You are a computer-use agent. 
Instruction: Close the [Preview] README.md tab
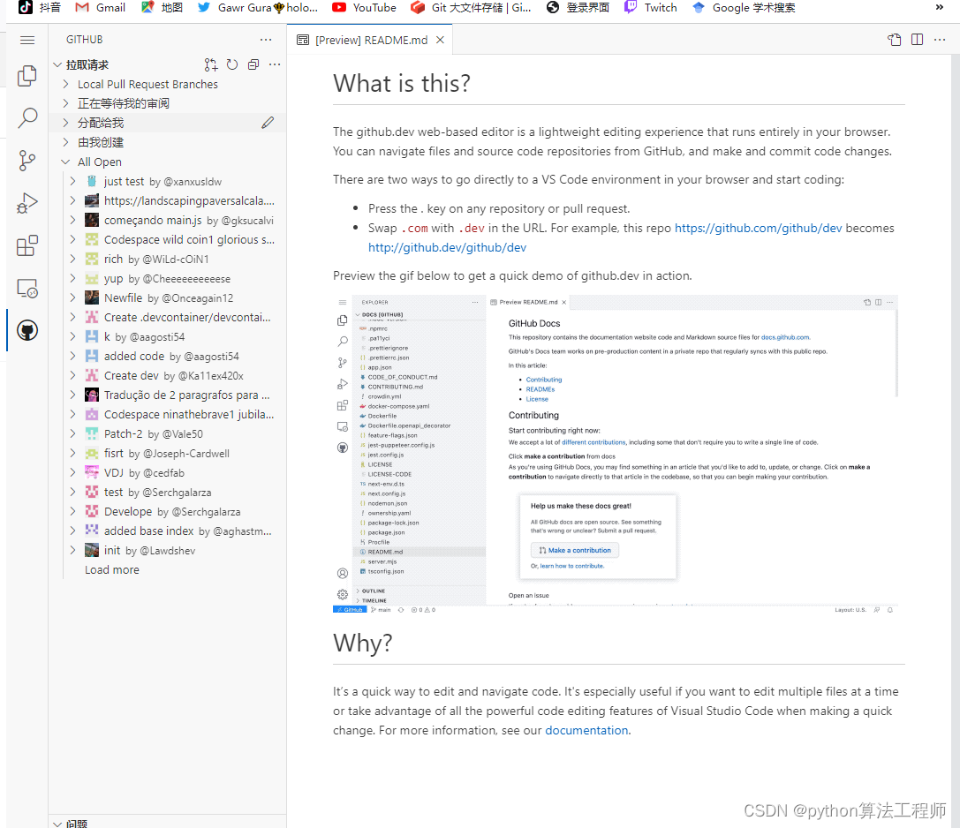(440, 40)
